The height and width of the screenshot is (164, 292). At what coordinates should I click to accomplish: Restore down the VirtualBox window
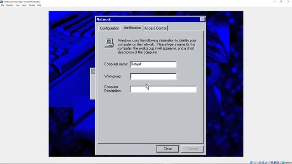pos(281,2)
